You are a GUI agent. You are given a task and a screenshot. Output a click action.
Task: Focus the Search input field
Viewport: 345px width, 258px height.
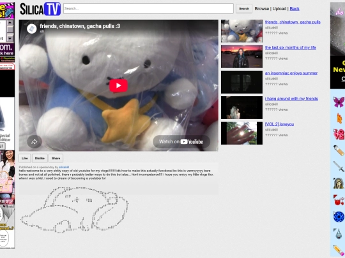pos(148,8)
